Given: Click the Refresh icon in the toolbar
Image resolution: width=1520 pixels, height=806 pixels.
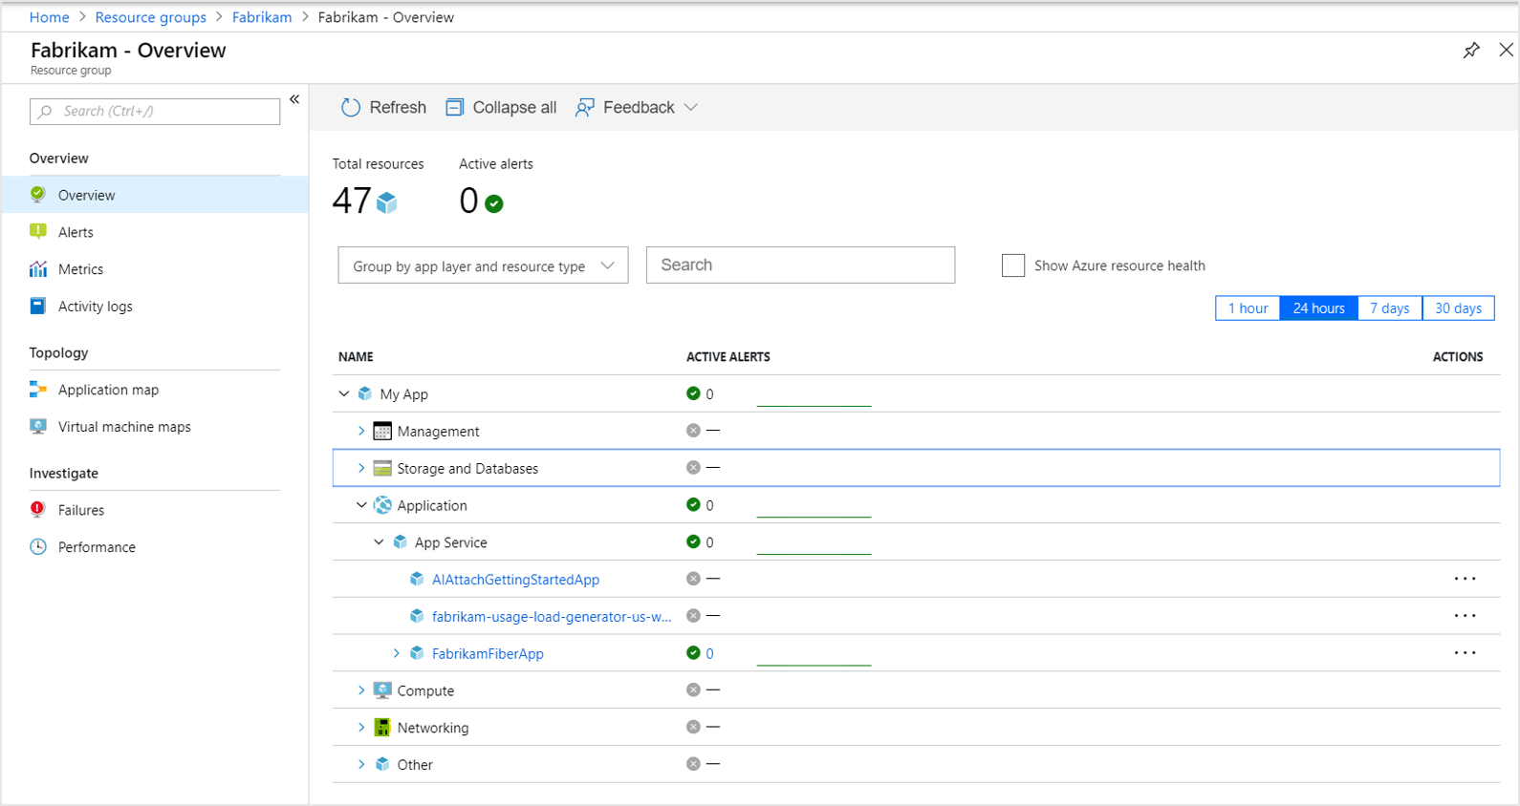Looking at the screenshot, I should 351,108.
